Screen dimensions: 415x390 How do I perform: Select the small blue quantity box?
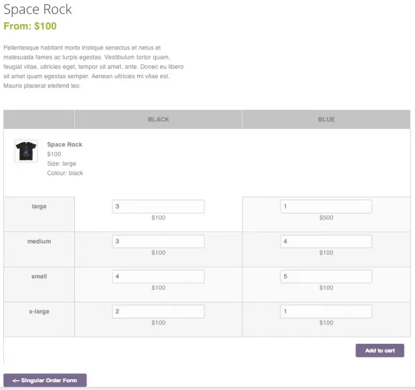tap(326, 276)
